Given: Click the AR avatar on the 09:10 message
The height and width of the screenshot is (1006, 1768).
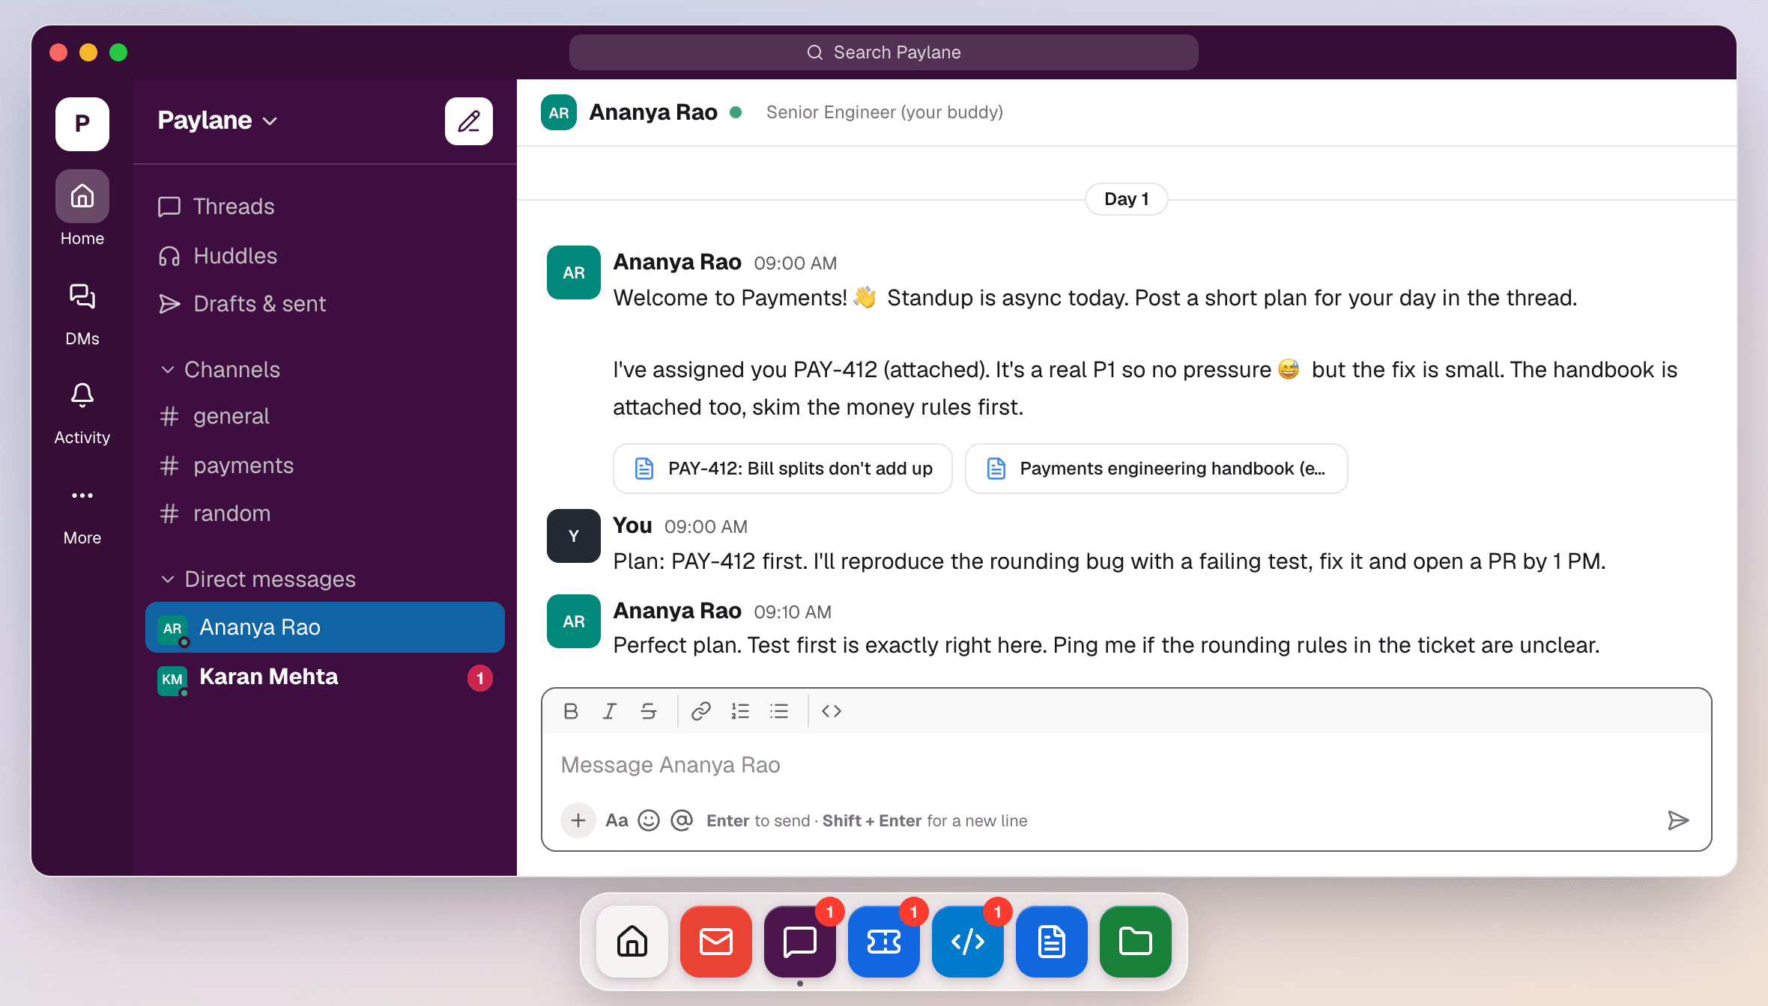Looking at the screenshot, I should 574,621.
